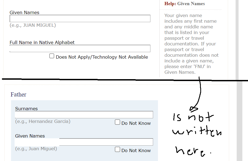Tick Do Not Know for Father Given Names
248x161 pixels.
[117, 150]
